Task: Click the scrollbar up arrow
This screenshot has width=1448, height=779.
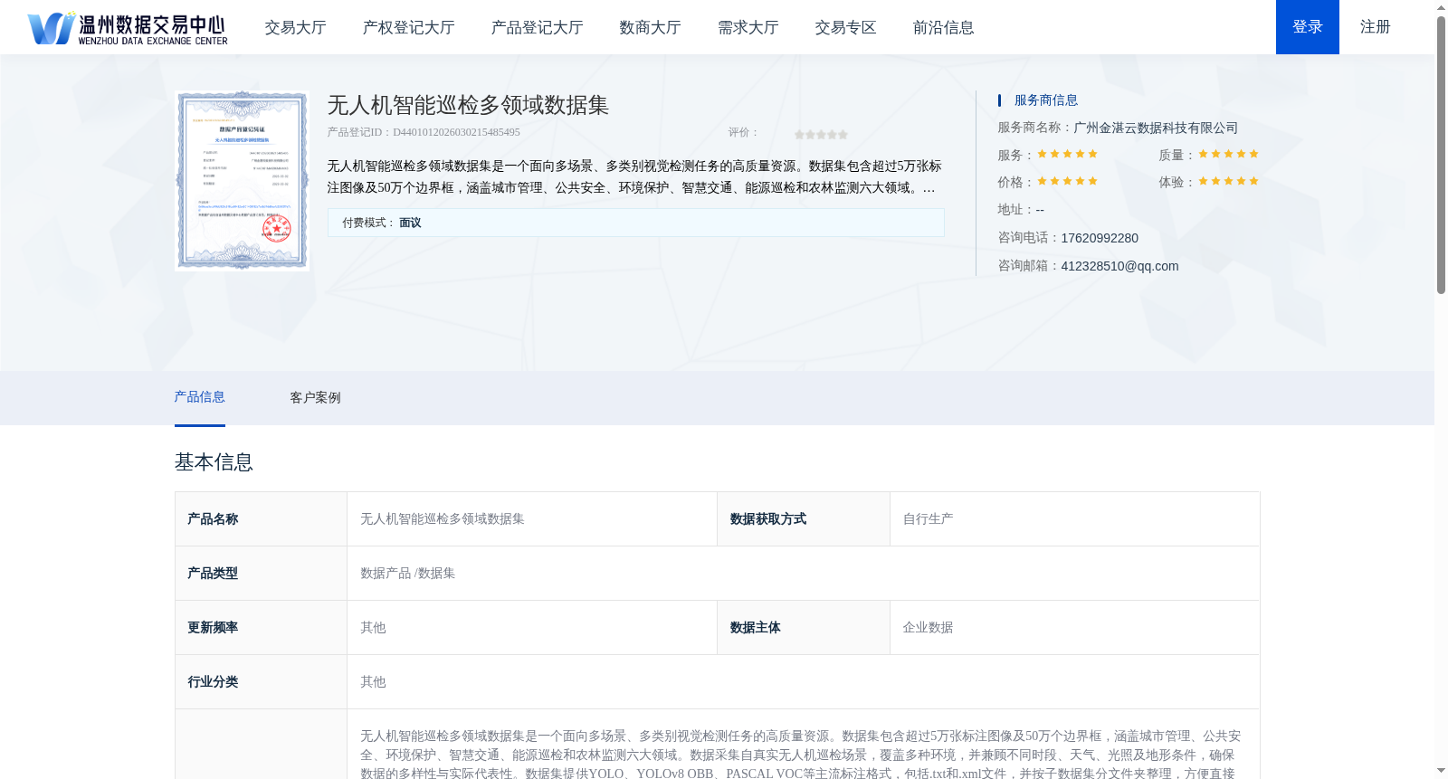Action: (x=1441, y=7)
